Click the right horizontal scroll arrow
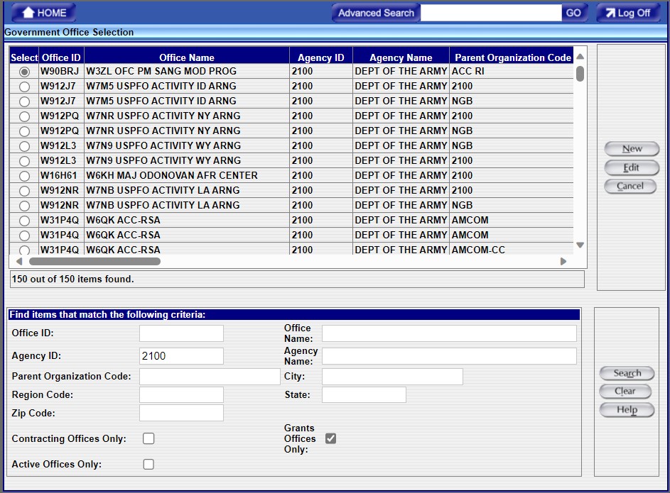 click(x=563, y=261)
